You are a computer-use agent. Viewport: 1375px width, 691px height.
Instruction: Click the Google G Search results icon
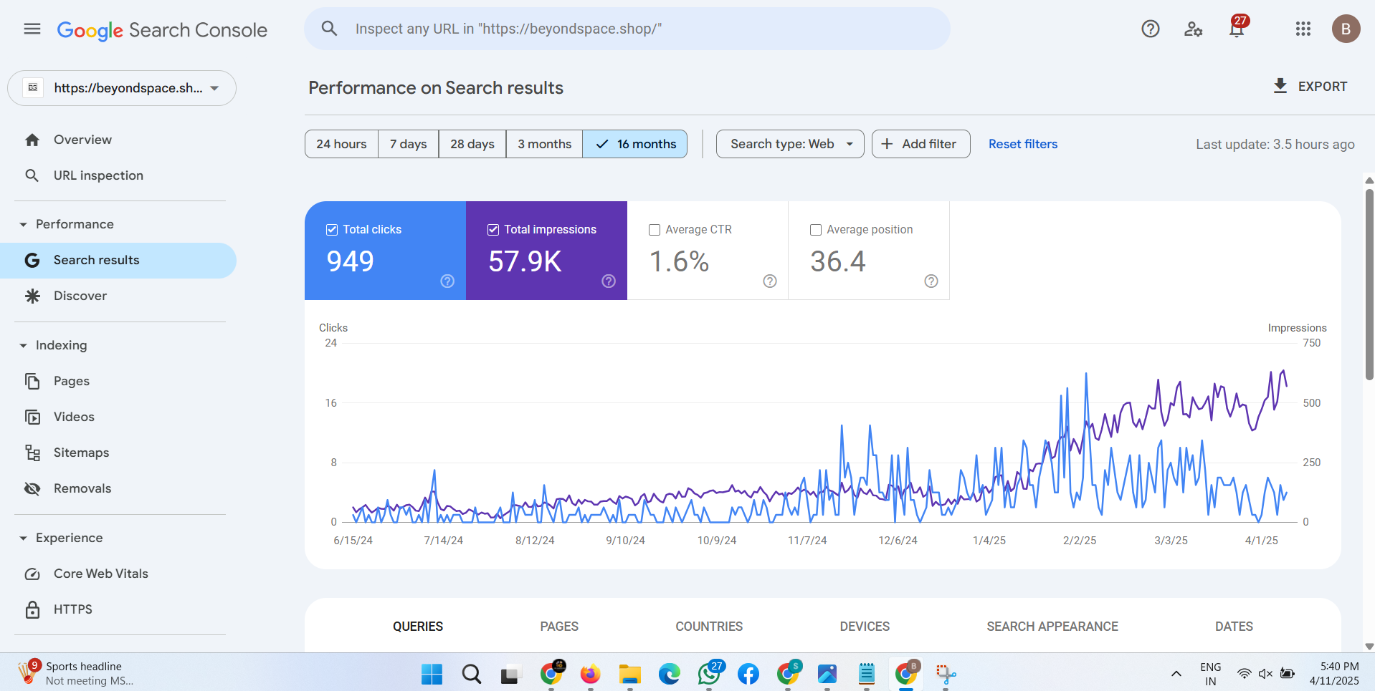coord(32,260)
